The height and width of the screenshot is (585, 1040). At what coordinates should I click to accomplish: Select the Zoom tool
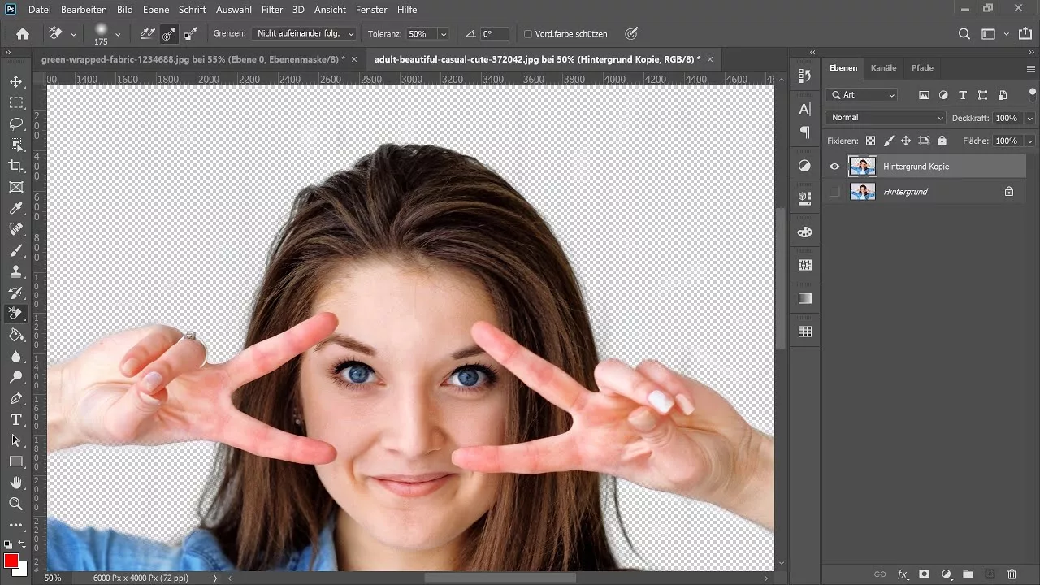(x=16, y=504)
